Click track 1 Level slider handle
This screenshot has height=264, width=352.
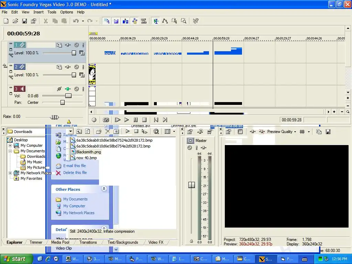(74, 53)
